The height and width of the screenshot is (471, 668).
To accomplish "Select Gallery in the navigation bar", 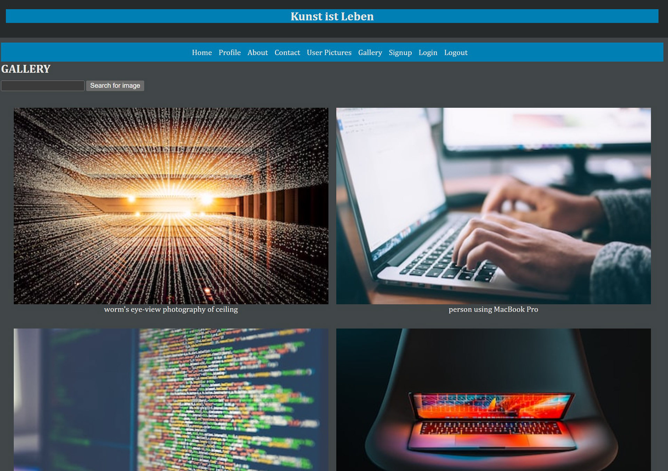I will [x=370, y=52].
